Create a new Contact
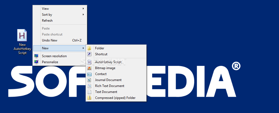The height and width of the screenshot is (113, 279). coord(116,74)
